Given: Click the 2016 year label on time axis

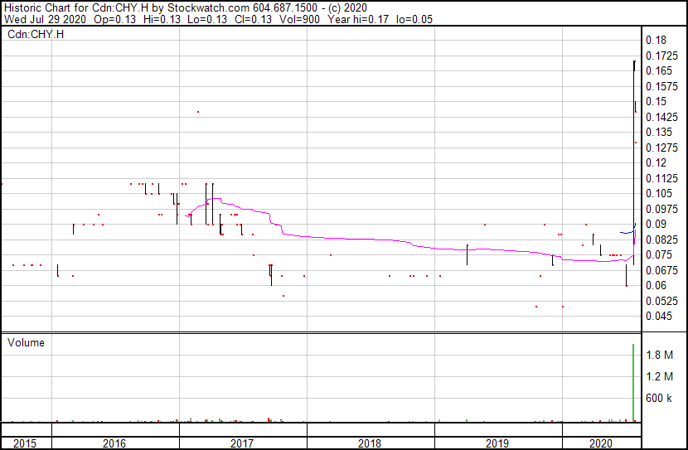Looking at the screenshot, I should click(x=114, y=444).
